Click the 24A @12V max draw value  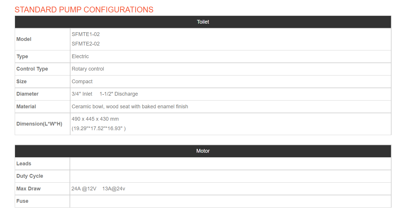84,189
